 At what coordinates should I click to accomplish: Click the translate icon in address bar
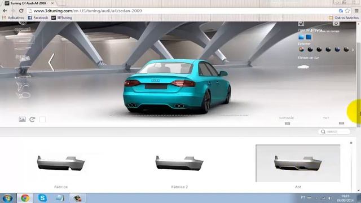point(341,11)
